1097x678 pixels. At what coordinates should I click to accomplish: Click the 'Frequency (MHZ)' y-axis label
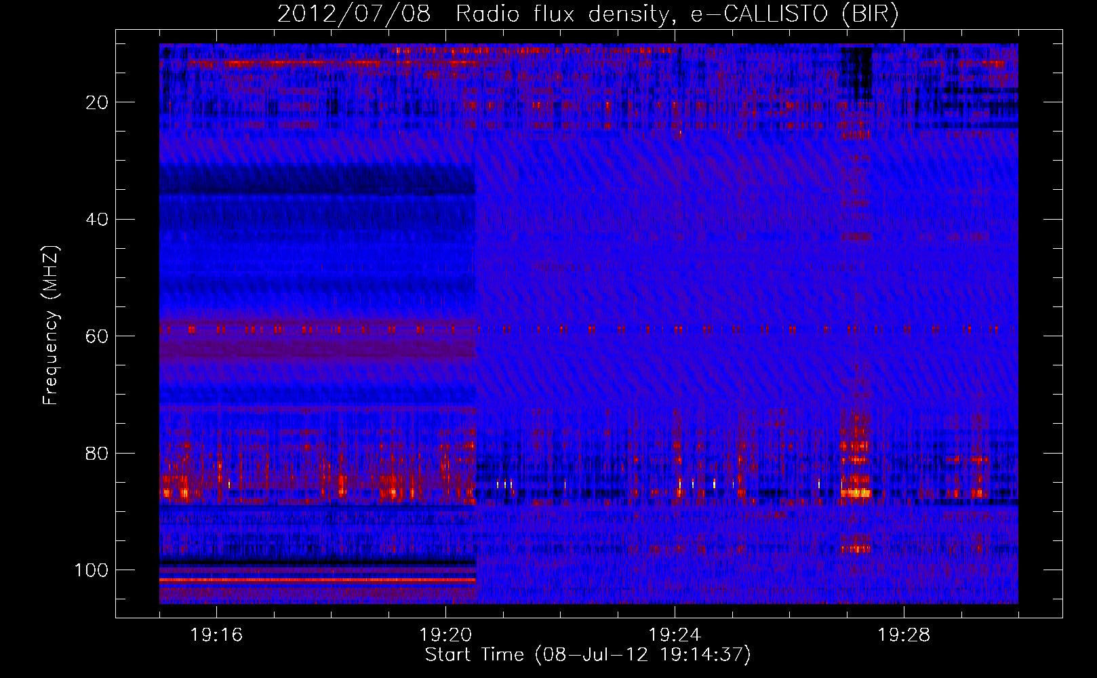click(51, 325)
